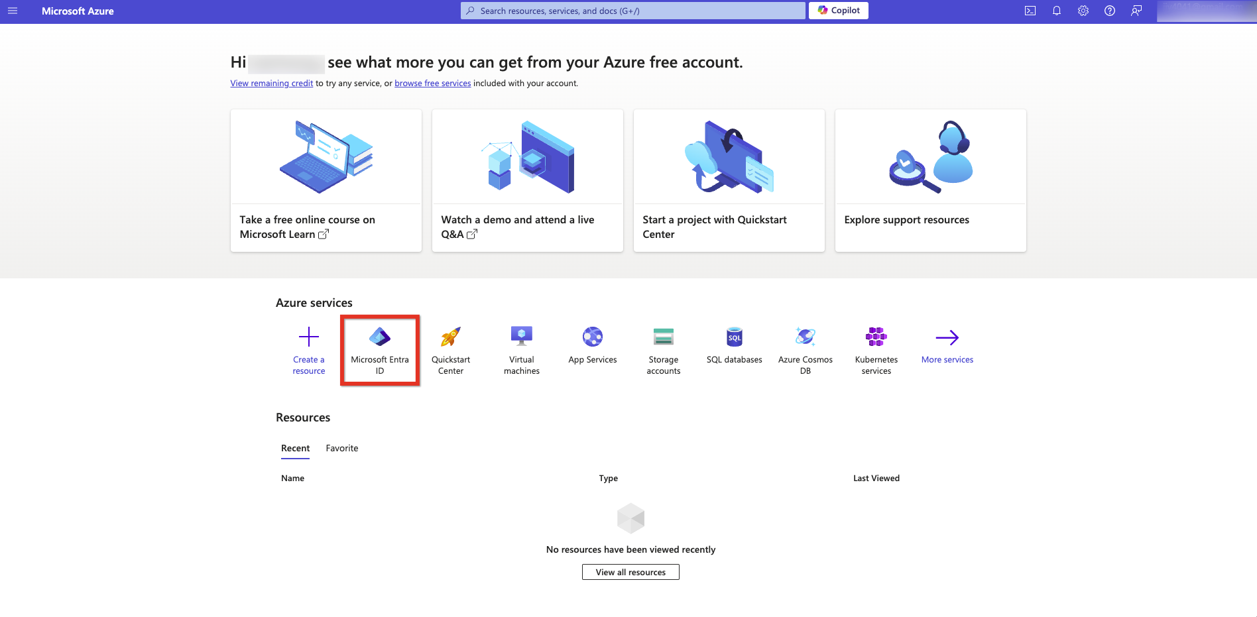The image size is (1257, 617).
Task: Click the 'Azure services' section heading
Action: tap(314, 303)
